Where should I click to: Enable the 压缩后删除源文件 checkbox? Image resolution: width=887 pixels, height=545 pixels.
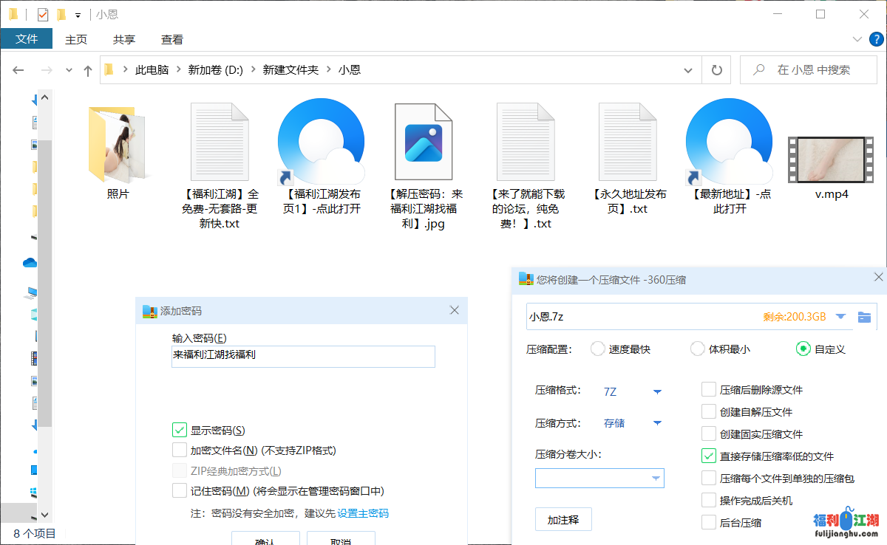click(707, 390)
